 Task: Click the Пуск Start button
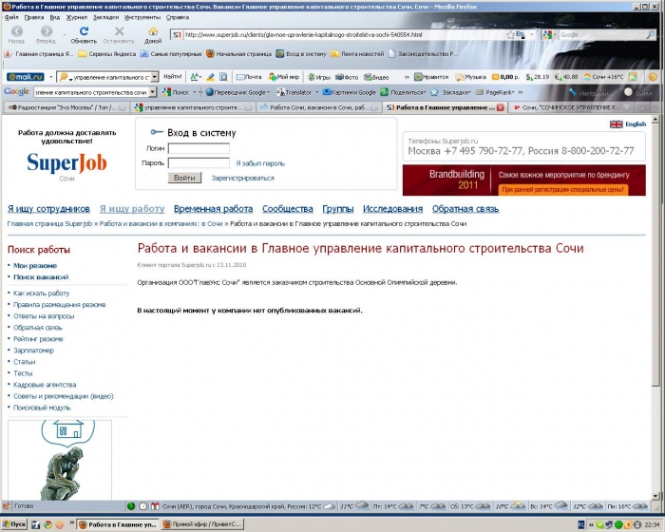pyautogui.click(x=14, y=524)
